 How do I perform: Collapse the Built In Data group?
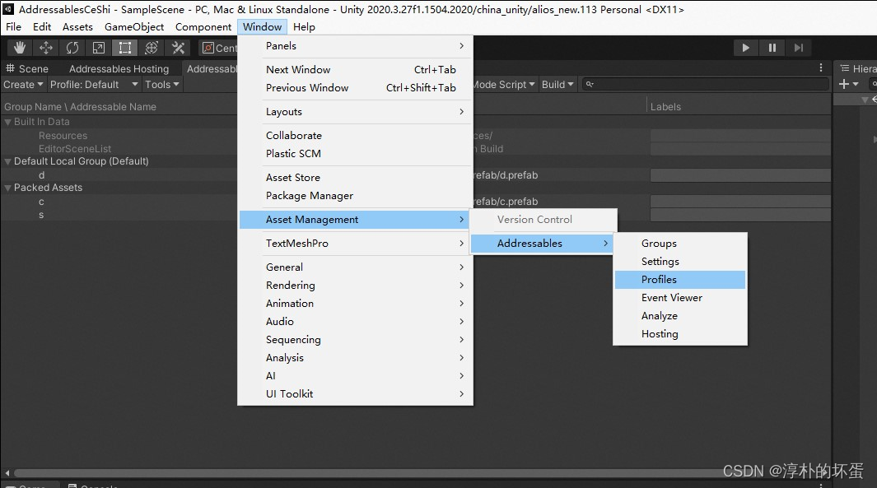pos(8,122)
